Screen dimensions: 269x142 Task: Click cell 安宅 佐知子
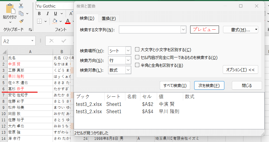[30, 95]
